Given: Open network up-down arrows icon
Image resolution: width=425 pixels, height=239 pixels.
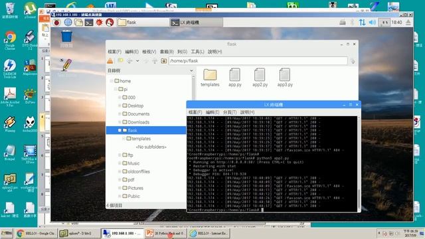Looking at the screenshot, I should pos(362,23).
